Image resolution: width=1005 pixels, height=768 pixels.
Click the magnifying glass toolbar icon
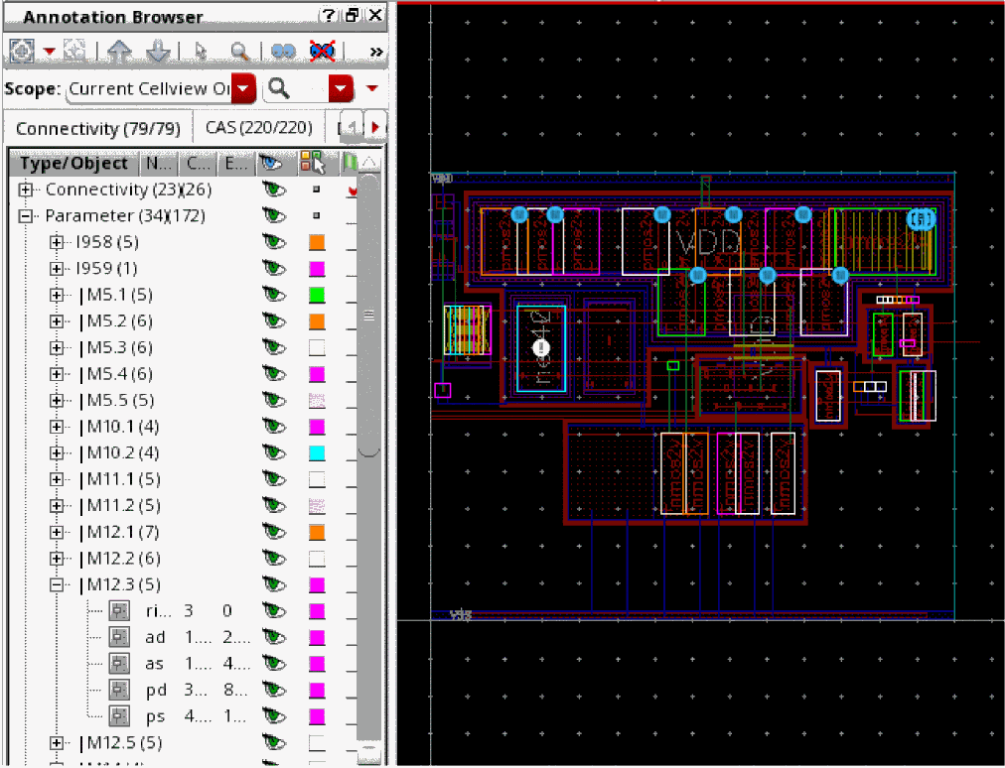(x=239, y=51)
